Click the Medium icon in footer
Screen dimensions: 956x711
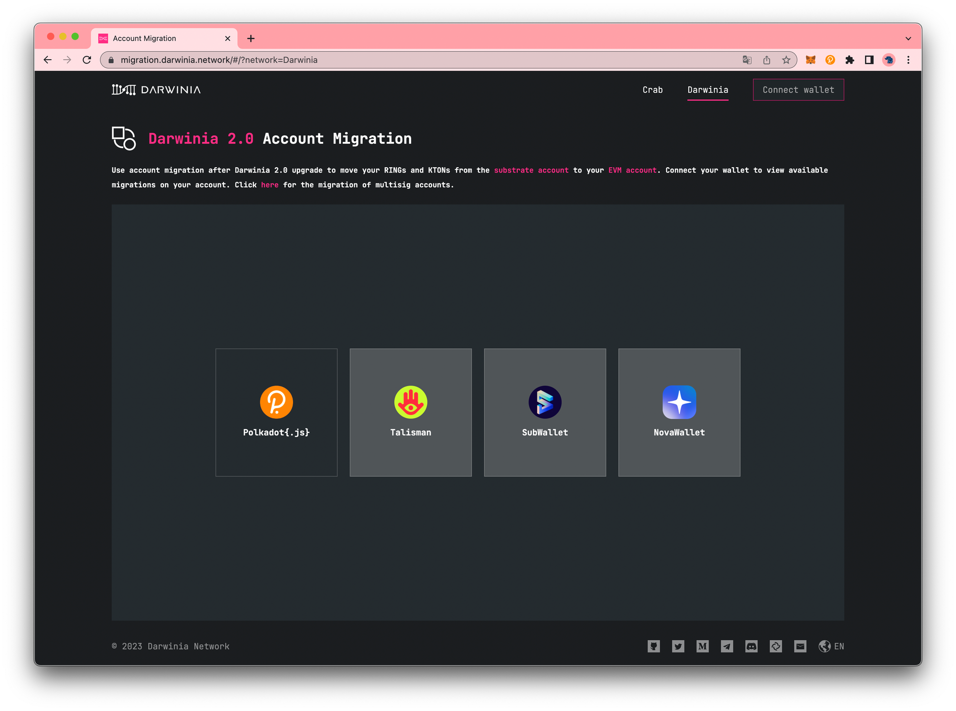point(702,646)
